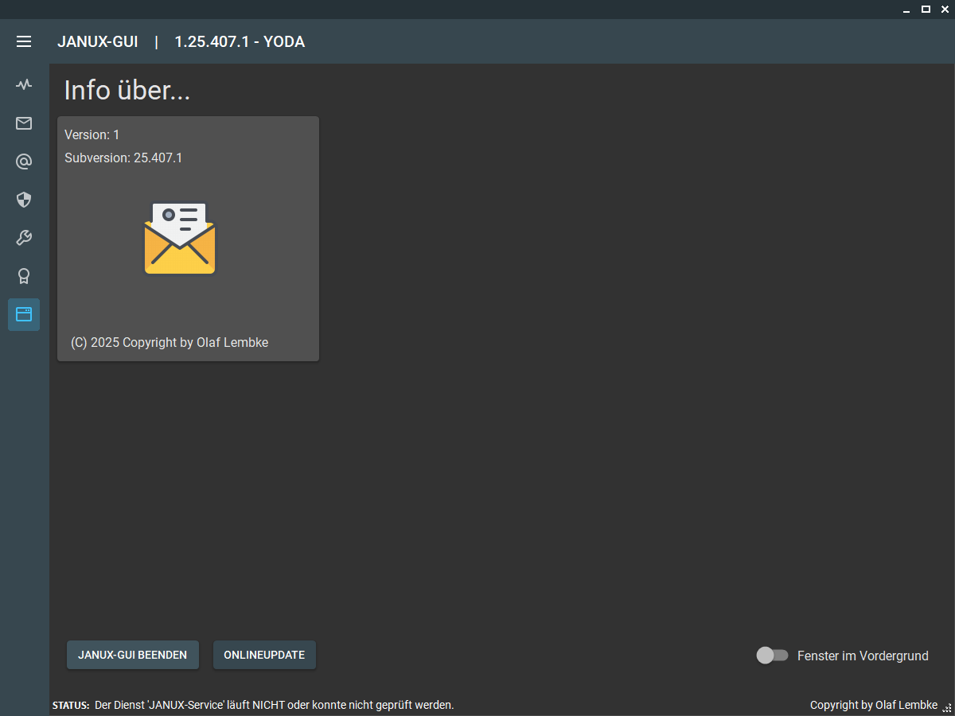Viewport: 955px width, 716px height.
Task: Select the award ribbon license icon
Action: click(24, 276)
